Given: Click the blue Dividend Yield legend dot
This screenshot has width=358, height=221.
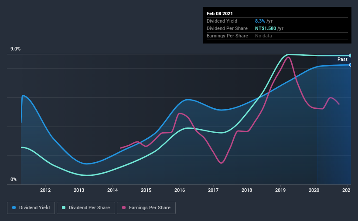Looking at the screenshot, I should [x=14, y=208].
